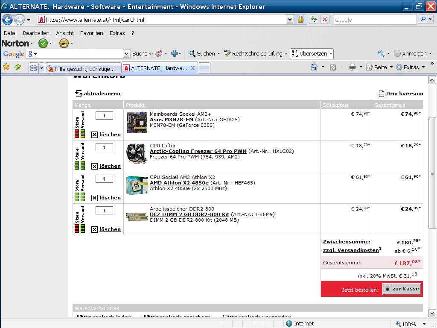The image size is (437, 328).
Task: Open the zzgl. Versandkosten link
Action: 351,250
